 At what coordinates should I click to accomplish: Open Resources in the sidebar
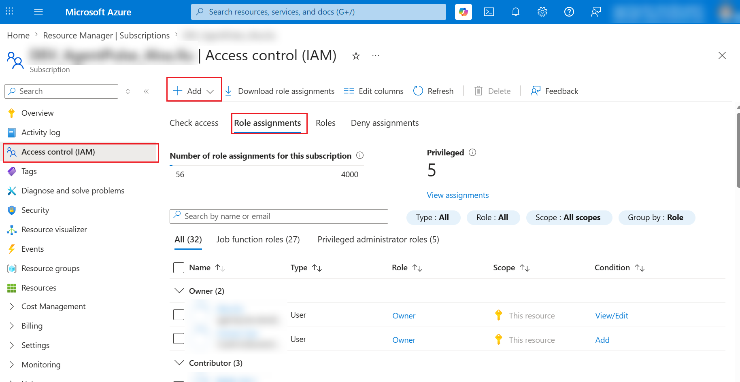[x=39, y=288]
